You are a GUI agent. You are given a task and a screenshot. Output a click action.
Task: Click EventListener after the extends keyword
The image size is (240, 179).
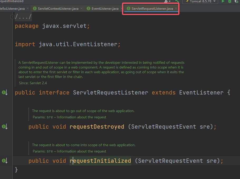tap(201, 93)
